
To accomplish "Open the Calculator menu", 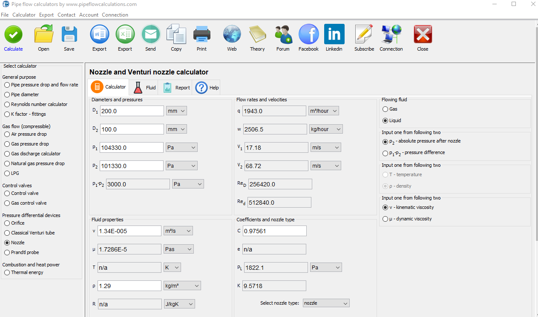I will (x=24, y=14).
